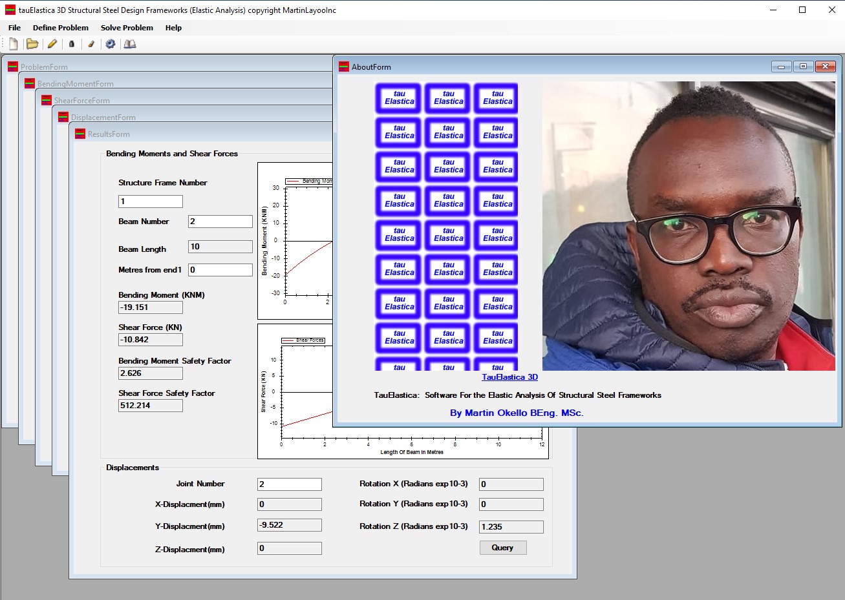Click the Joint Number input field
Image resolution: width=845 pixels, height=600 pixels.
coord(290,484)
